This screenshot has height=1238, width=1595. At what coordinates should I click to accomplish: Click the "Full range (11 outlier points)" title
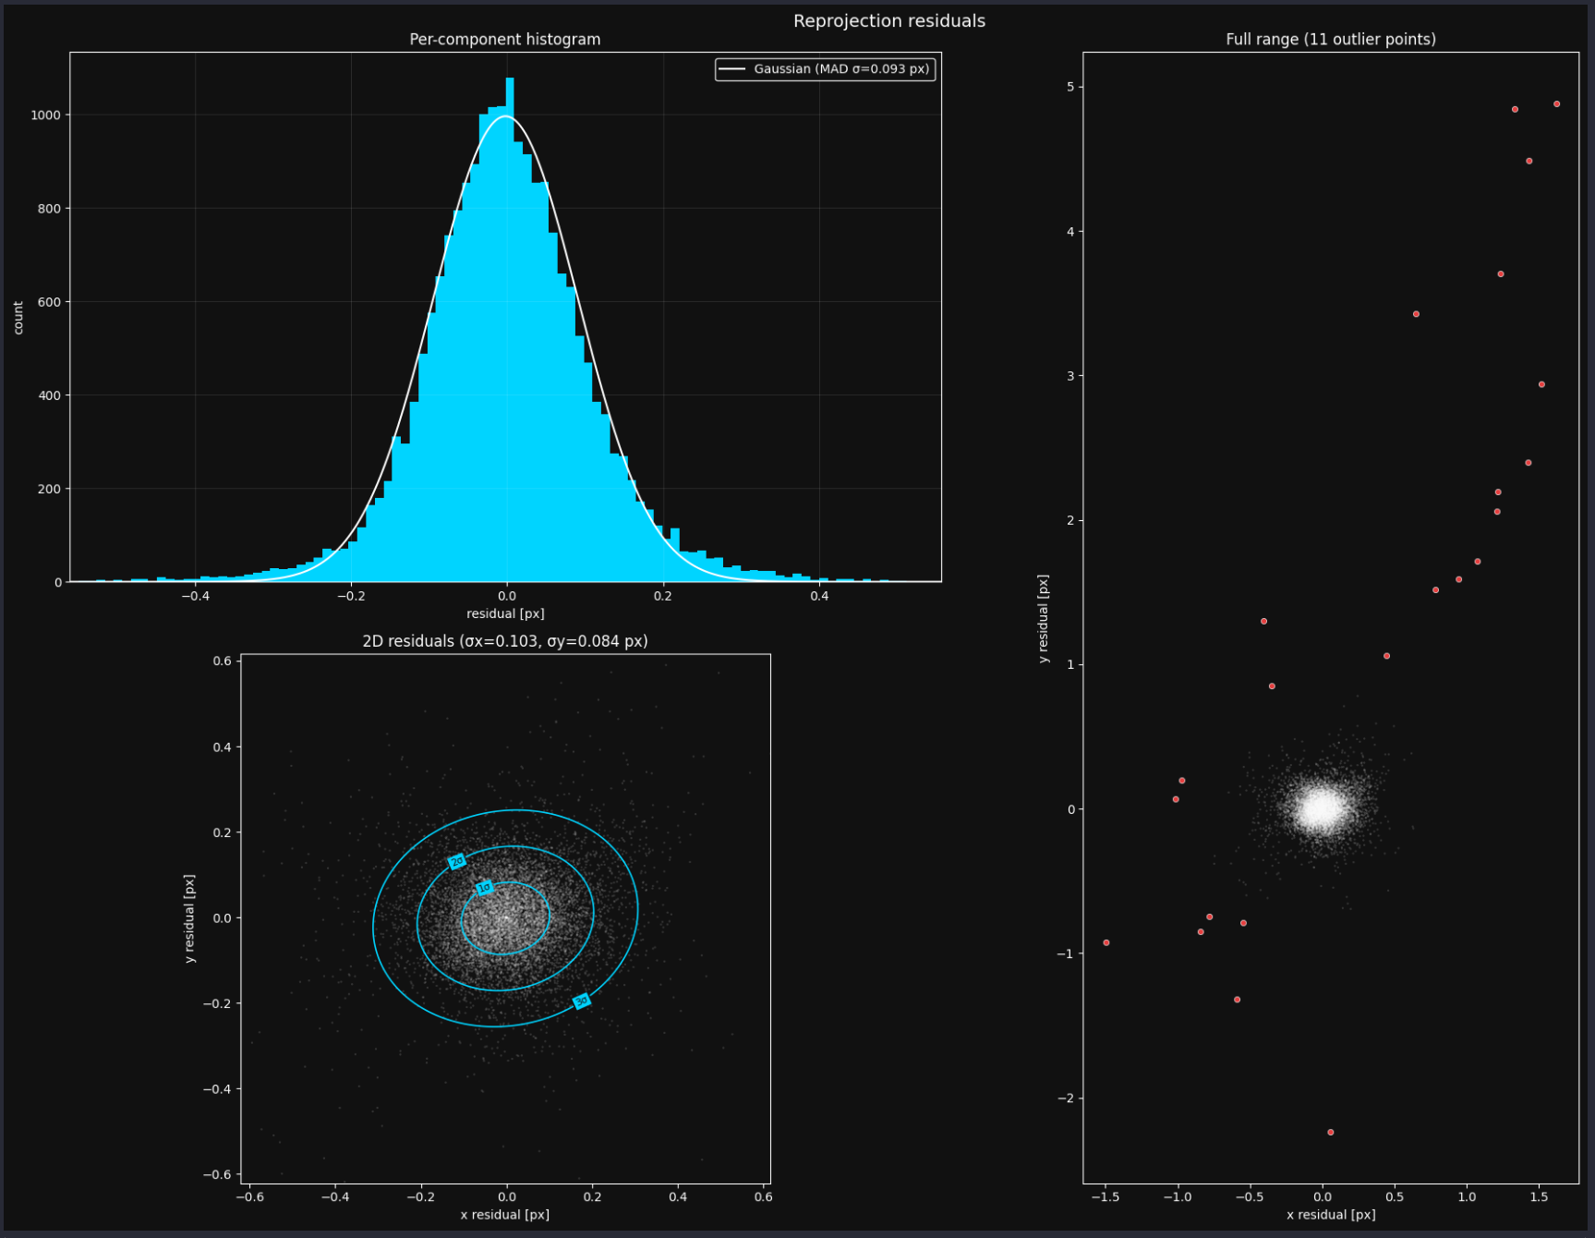click(x=1331, y=40)
